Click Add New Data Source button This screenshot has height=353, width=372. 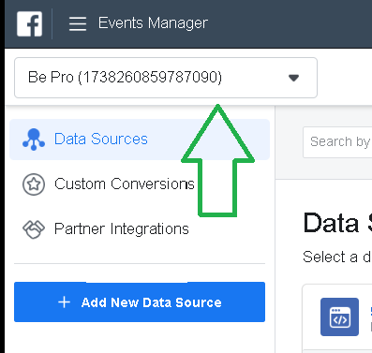point(140,302)
